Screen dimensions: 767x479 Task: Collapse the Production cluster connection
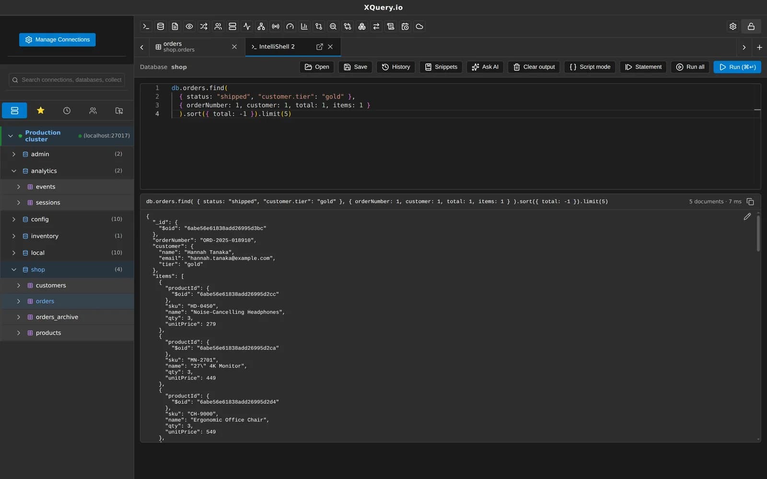(x=11, y=136)
